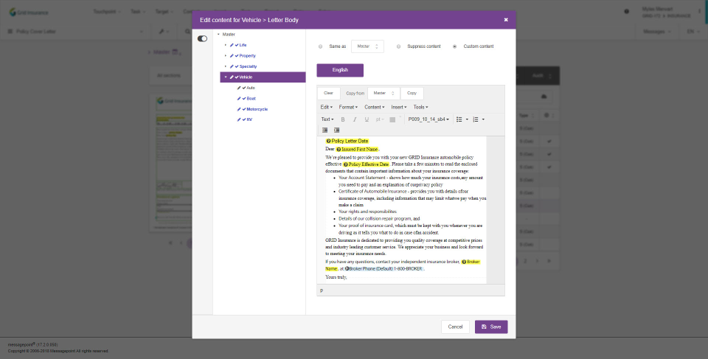Toggle bold formatting in the editor toolbar
The height and width of the screenshot is (359, 708).
[343, 119]
